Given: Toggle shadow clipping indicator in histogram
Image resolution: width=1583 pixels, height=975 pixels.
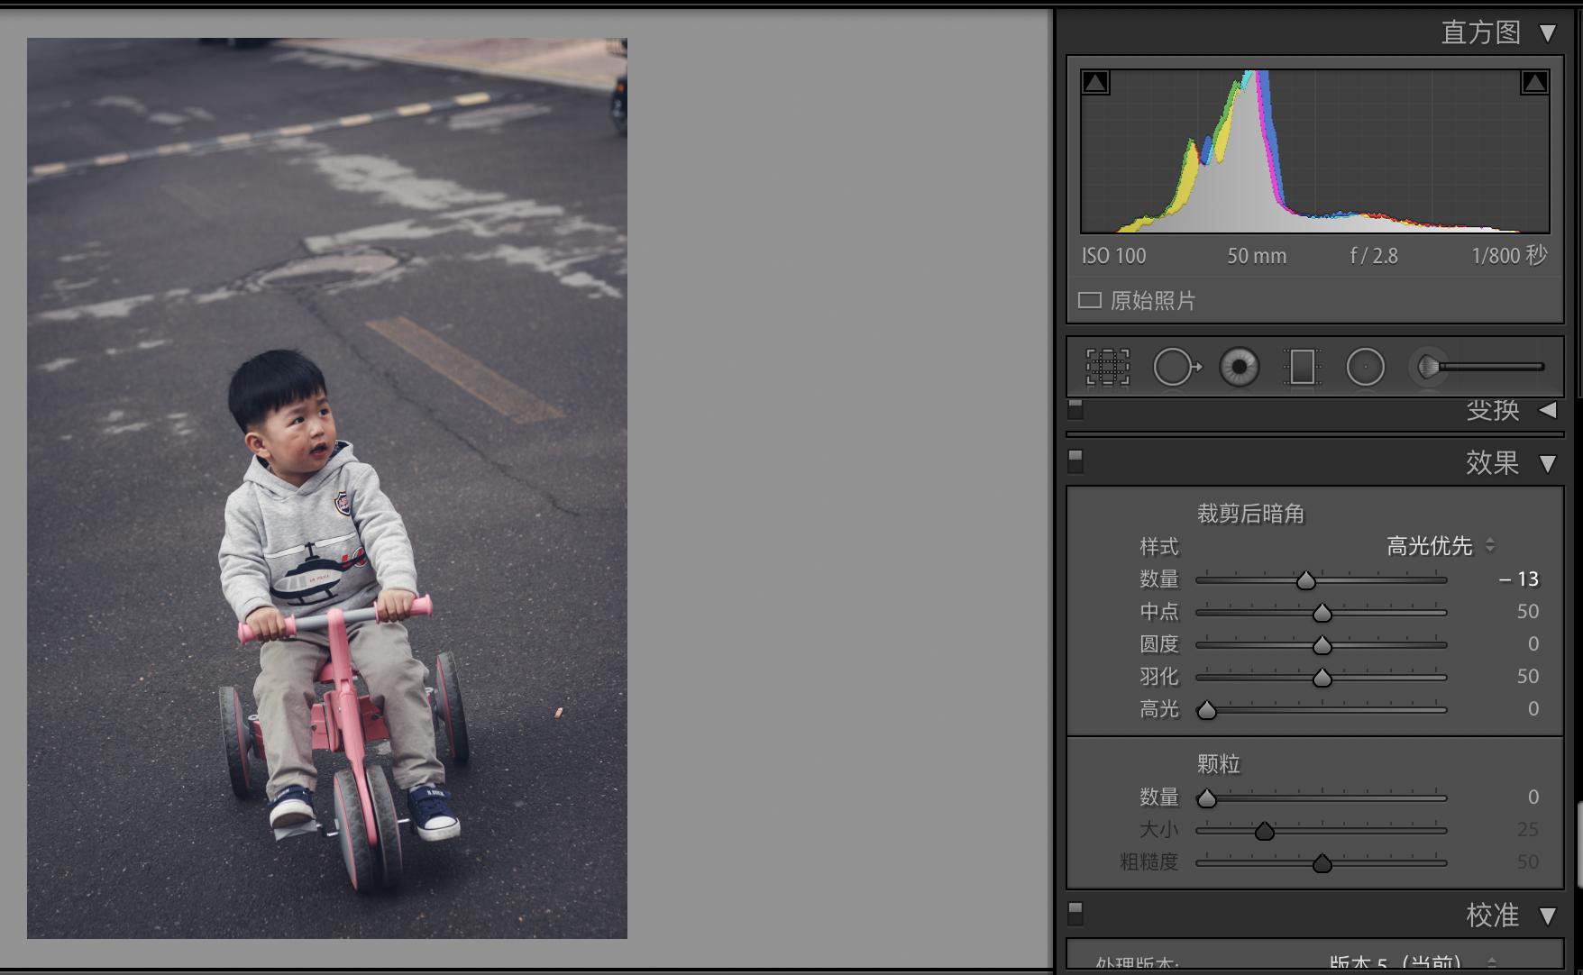Looking at the screenshot, I should [x=1095, y=83].
